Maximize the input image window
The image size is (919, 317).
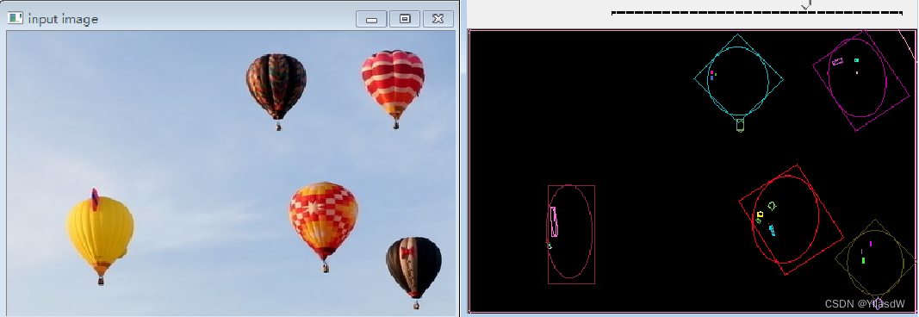[x=405, y=19]
